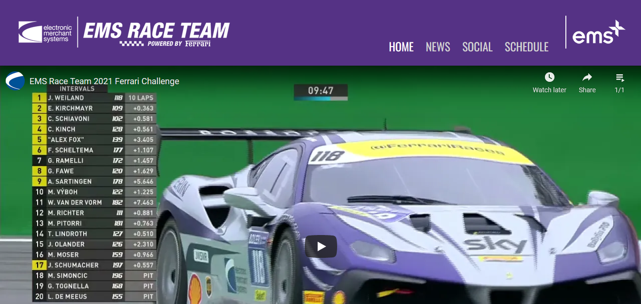Image resolution: width=641 pixels, height=304 pixels.
Task: Open video title EMS Race Team 2021 Ferrari Challenge
Action: 104,81
